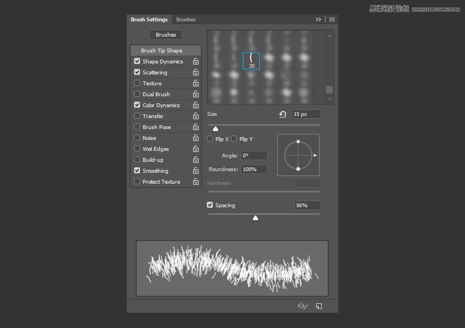The image size is (465, 328).
Task: Click the lock icon beside Texture
Action: pos(196,83)
